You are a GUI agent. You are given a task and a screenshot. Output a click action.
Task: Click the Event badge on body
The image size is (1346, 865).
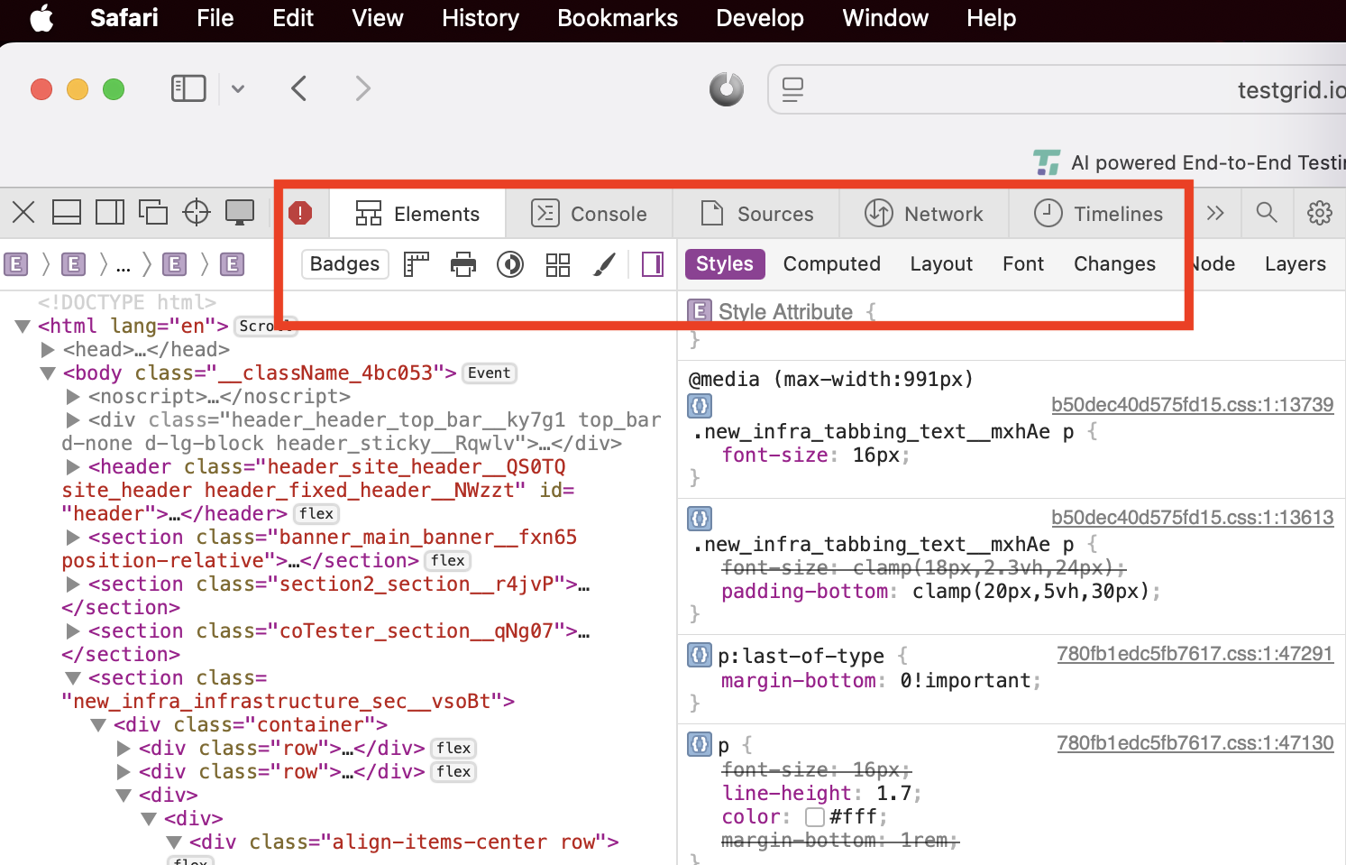click(x=490, y=373)
